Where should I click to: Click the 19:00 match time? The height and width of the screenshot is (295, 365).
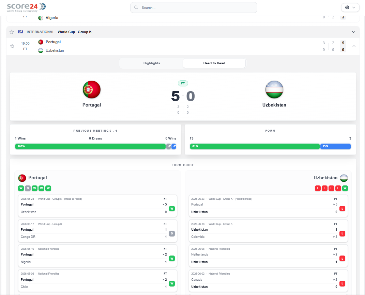point(25,44)
